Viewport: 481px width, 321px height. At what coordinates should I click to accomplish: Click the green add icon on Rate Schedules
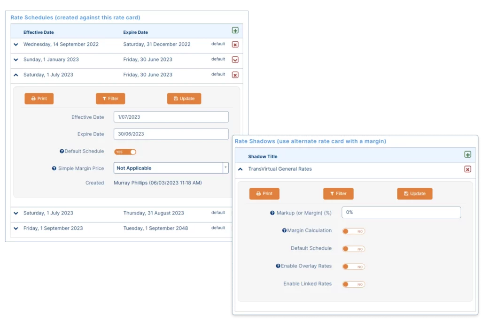[x=235, y=31]
